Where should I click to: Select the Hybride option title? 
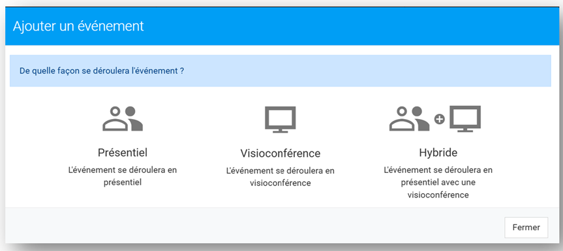[x=438, y=153]
